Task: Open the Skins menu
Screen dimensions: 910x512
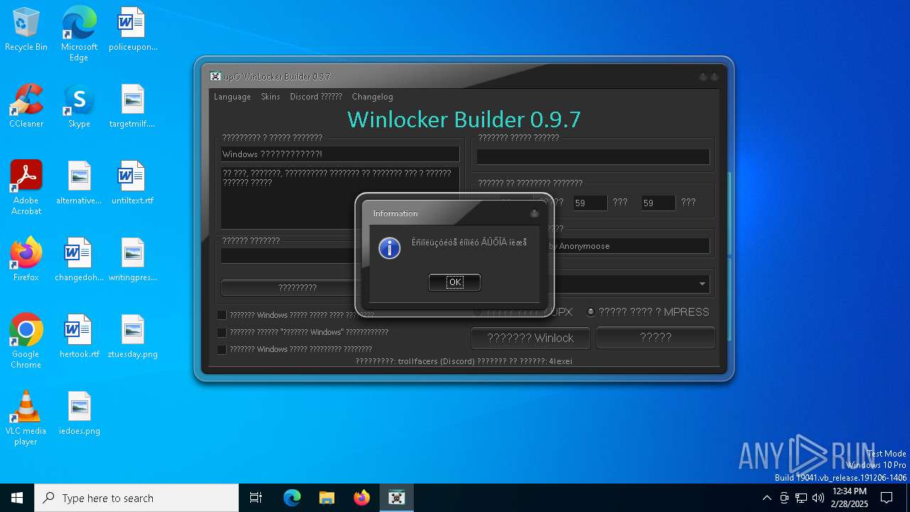Action: point(270,97)
